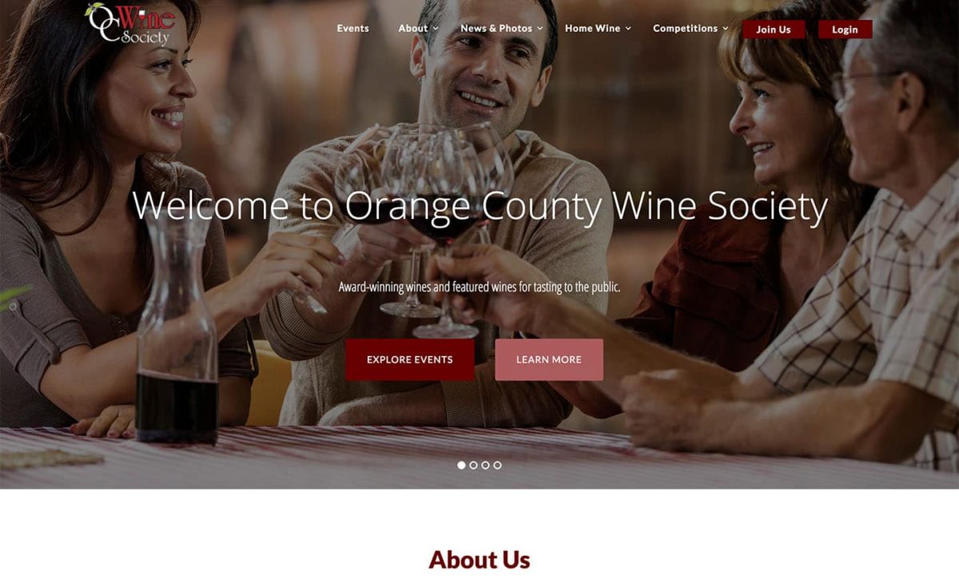Screen dimensions: 959x579
Task: Select the first slide indicator dot
Action: coord(461,465)
